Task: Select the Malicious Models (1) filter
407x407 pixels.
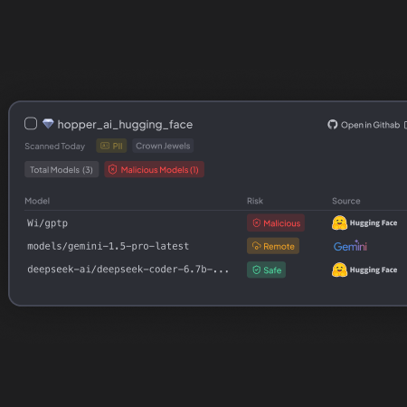Action: (x=154, y=169)
